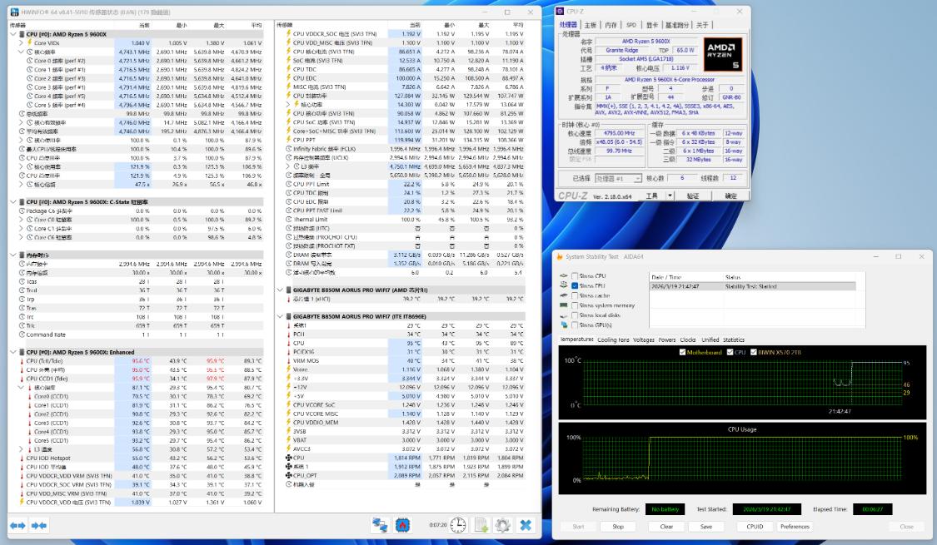Screen dimensions: 937x545
Task: Click the 验证 button in CPU-Z
Action: tap(693, 195)
